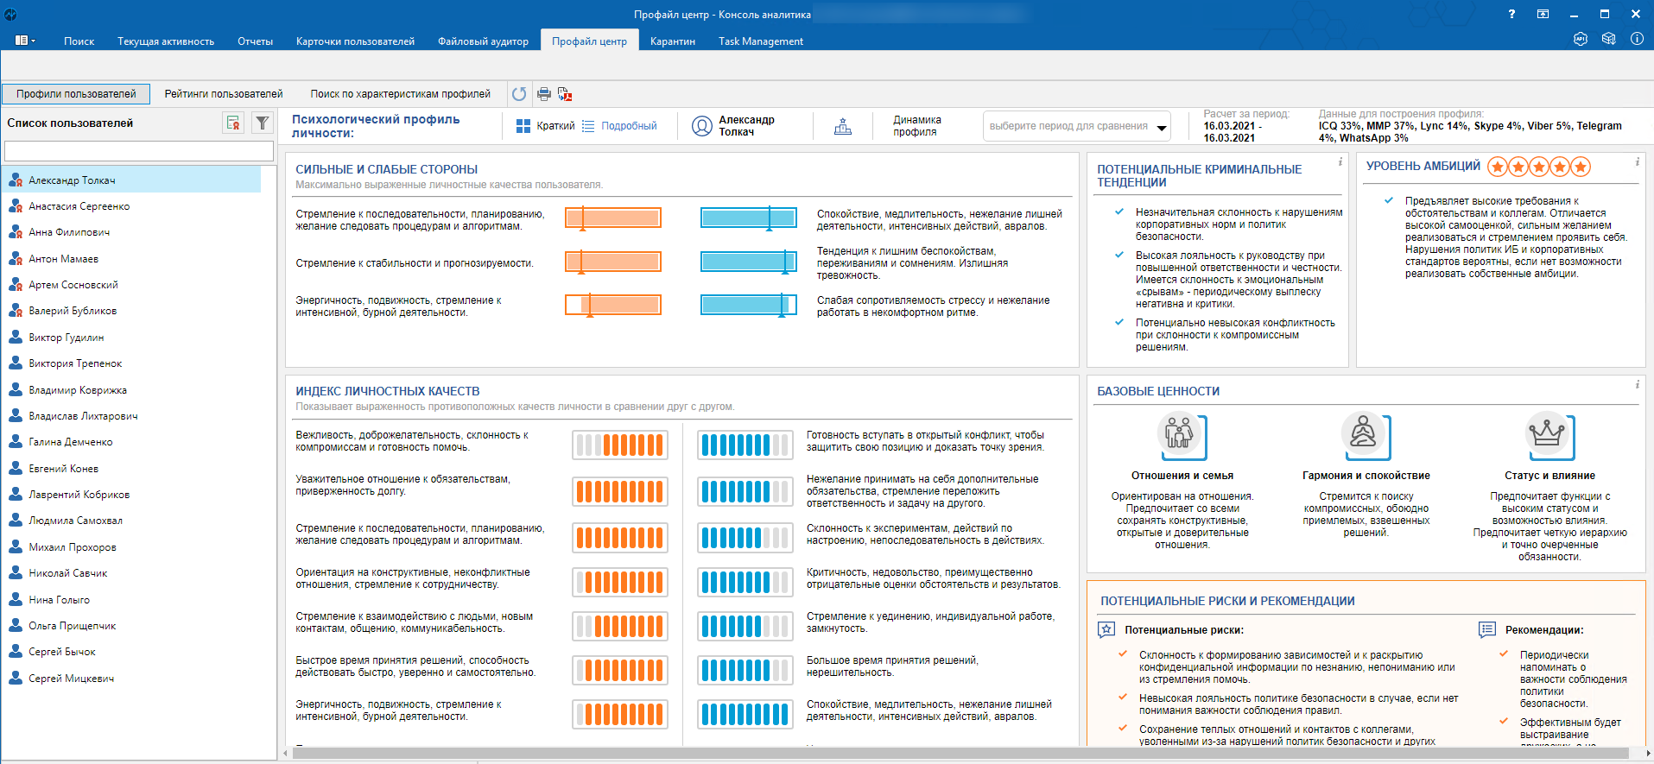Select user Анна Филипович
This screenshot has height=764, width=1654.
(131, 231)
